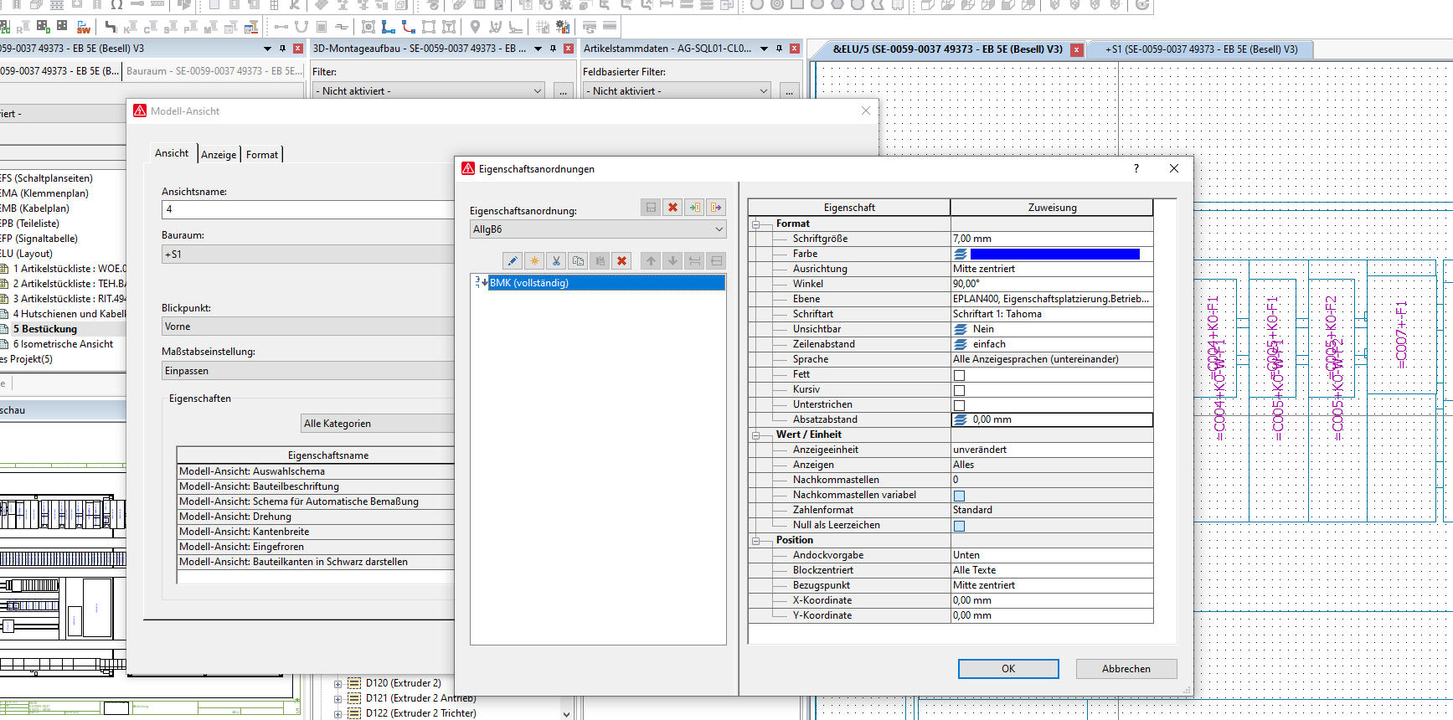Toggle the Nachkommastellen variabel checkbox
The image size is (1453, 720).
pos(960,496)
